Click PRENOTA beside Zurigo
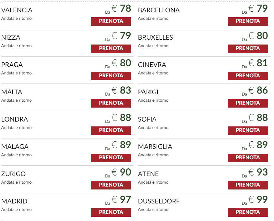 tap(111, 185)
